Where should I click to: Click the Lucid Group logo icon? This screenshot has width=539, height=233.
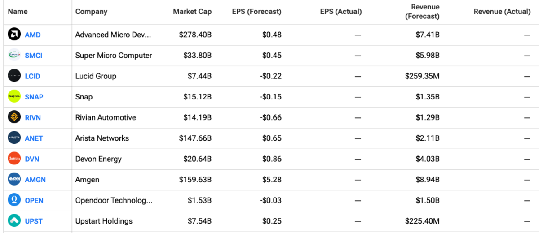(x=14, y=76)
